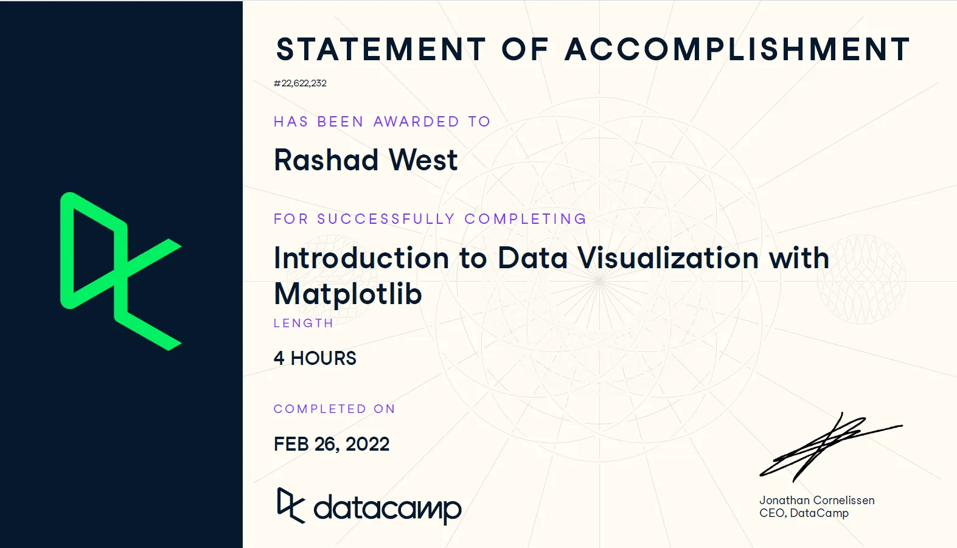The image size is (957, 548).
Task: Click the completion date FEB 26, 2022
Action: [x=332, y=444]
